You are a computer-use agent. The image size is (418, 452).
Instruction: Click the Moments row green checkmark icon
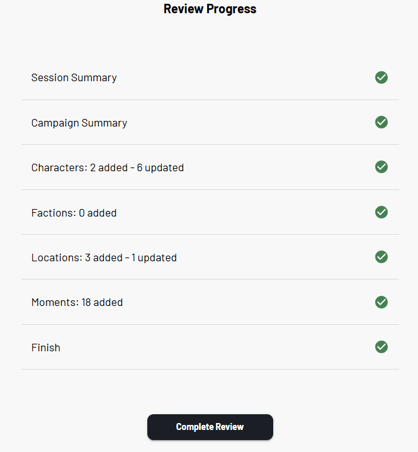381,302
